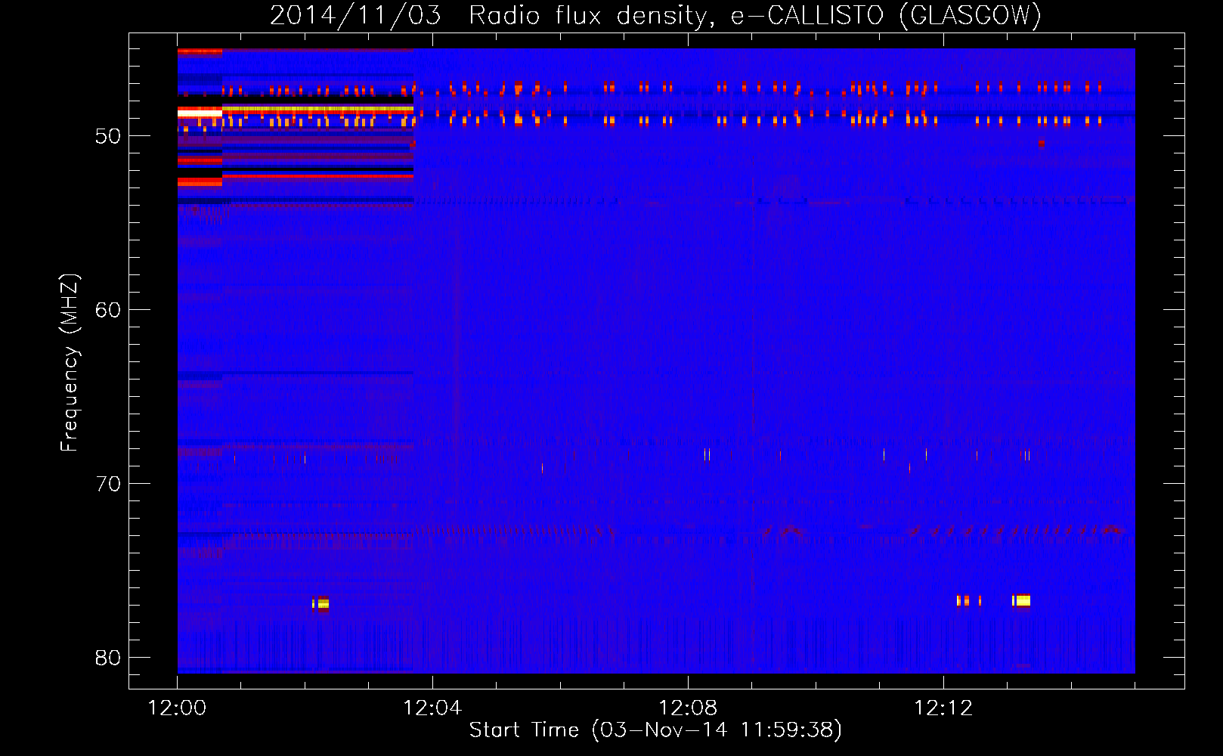Click the 'Start Time (03-Nov-14 11:59:38)' label
The width and height of the screenshot is (1223, 756).
655,730
